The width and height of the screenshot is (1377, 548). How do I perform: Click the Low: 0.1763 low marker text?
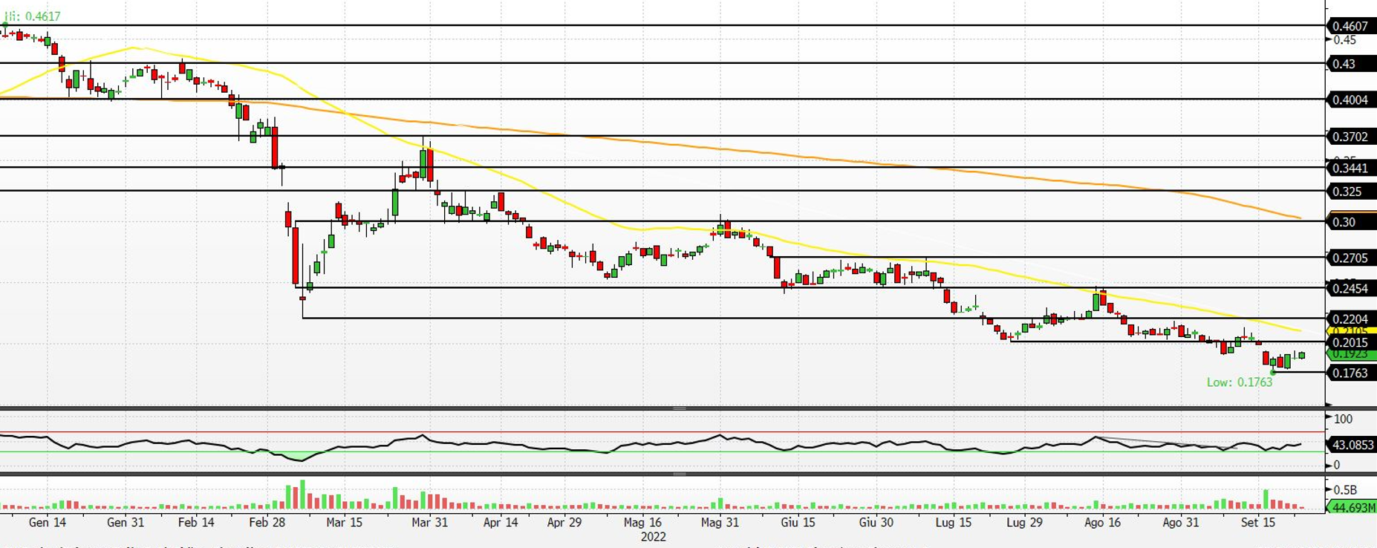coord(1240,382)
